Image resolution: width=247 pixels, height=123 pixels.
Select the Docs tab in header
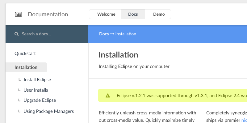coord(133,14)
